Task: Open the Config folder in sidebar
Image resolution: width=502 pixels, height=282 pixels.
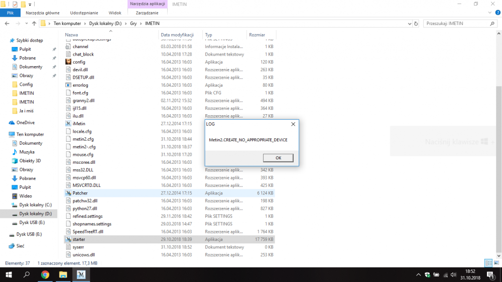Action: click(x=26, y=84)
